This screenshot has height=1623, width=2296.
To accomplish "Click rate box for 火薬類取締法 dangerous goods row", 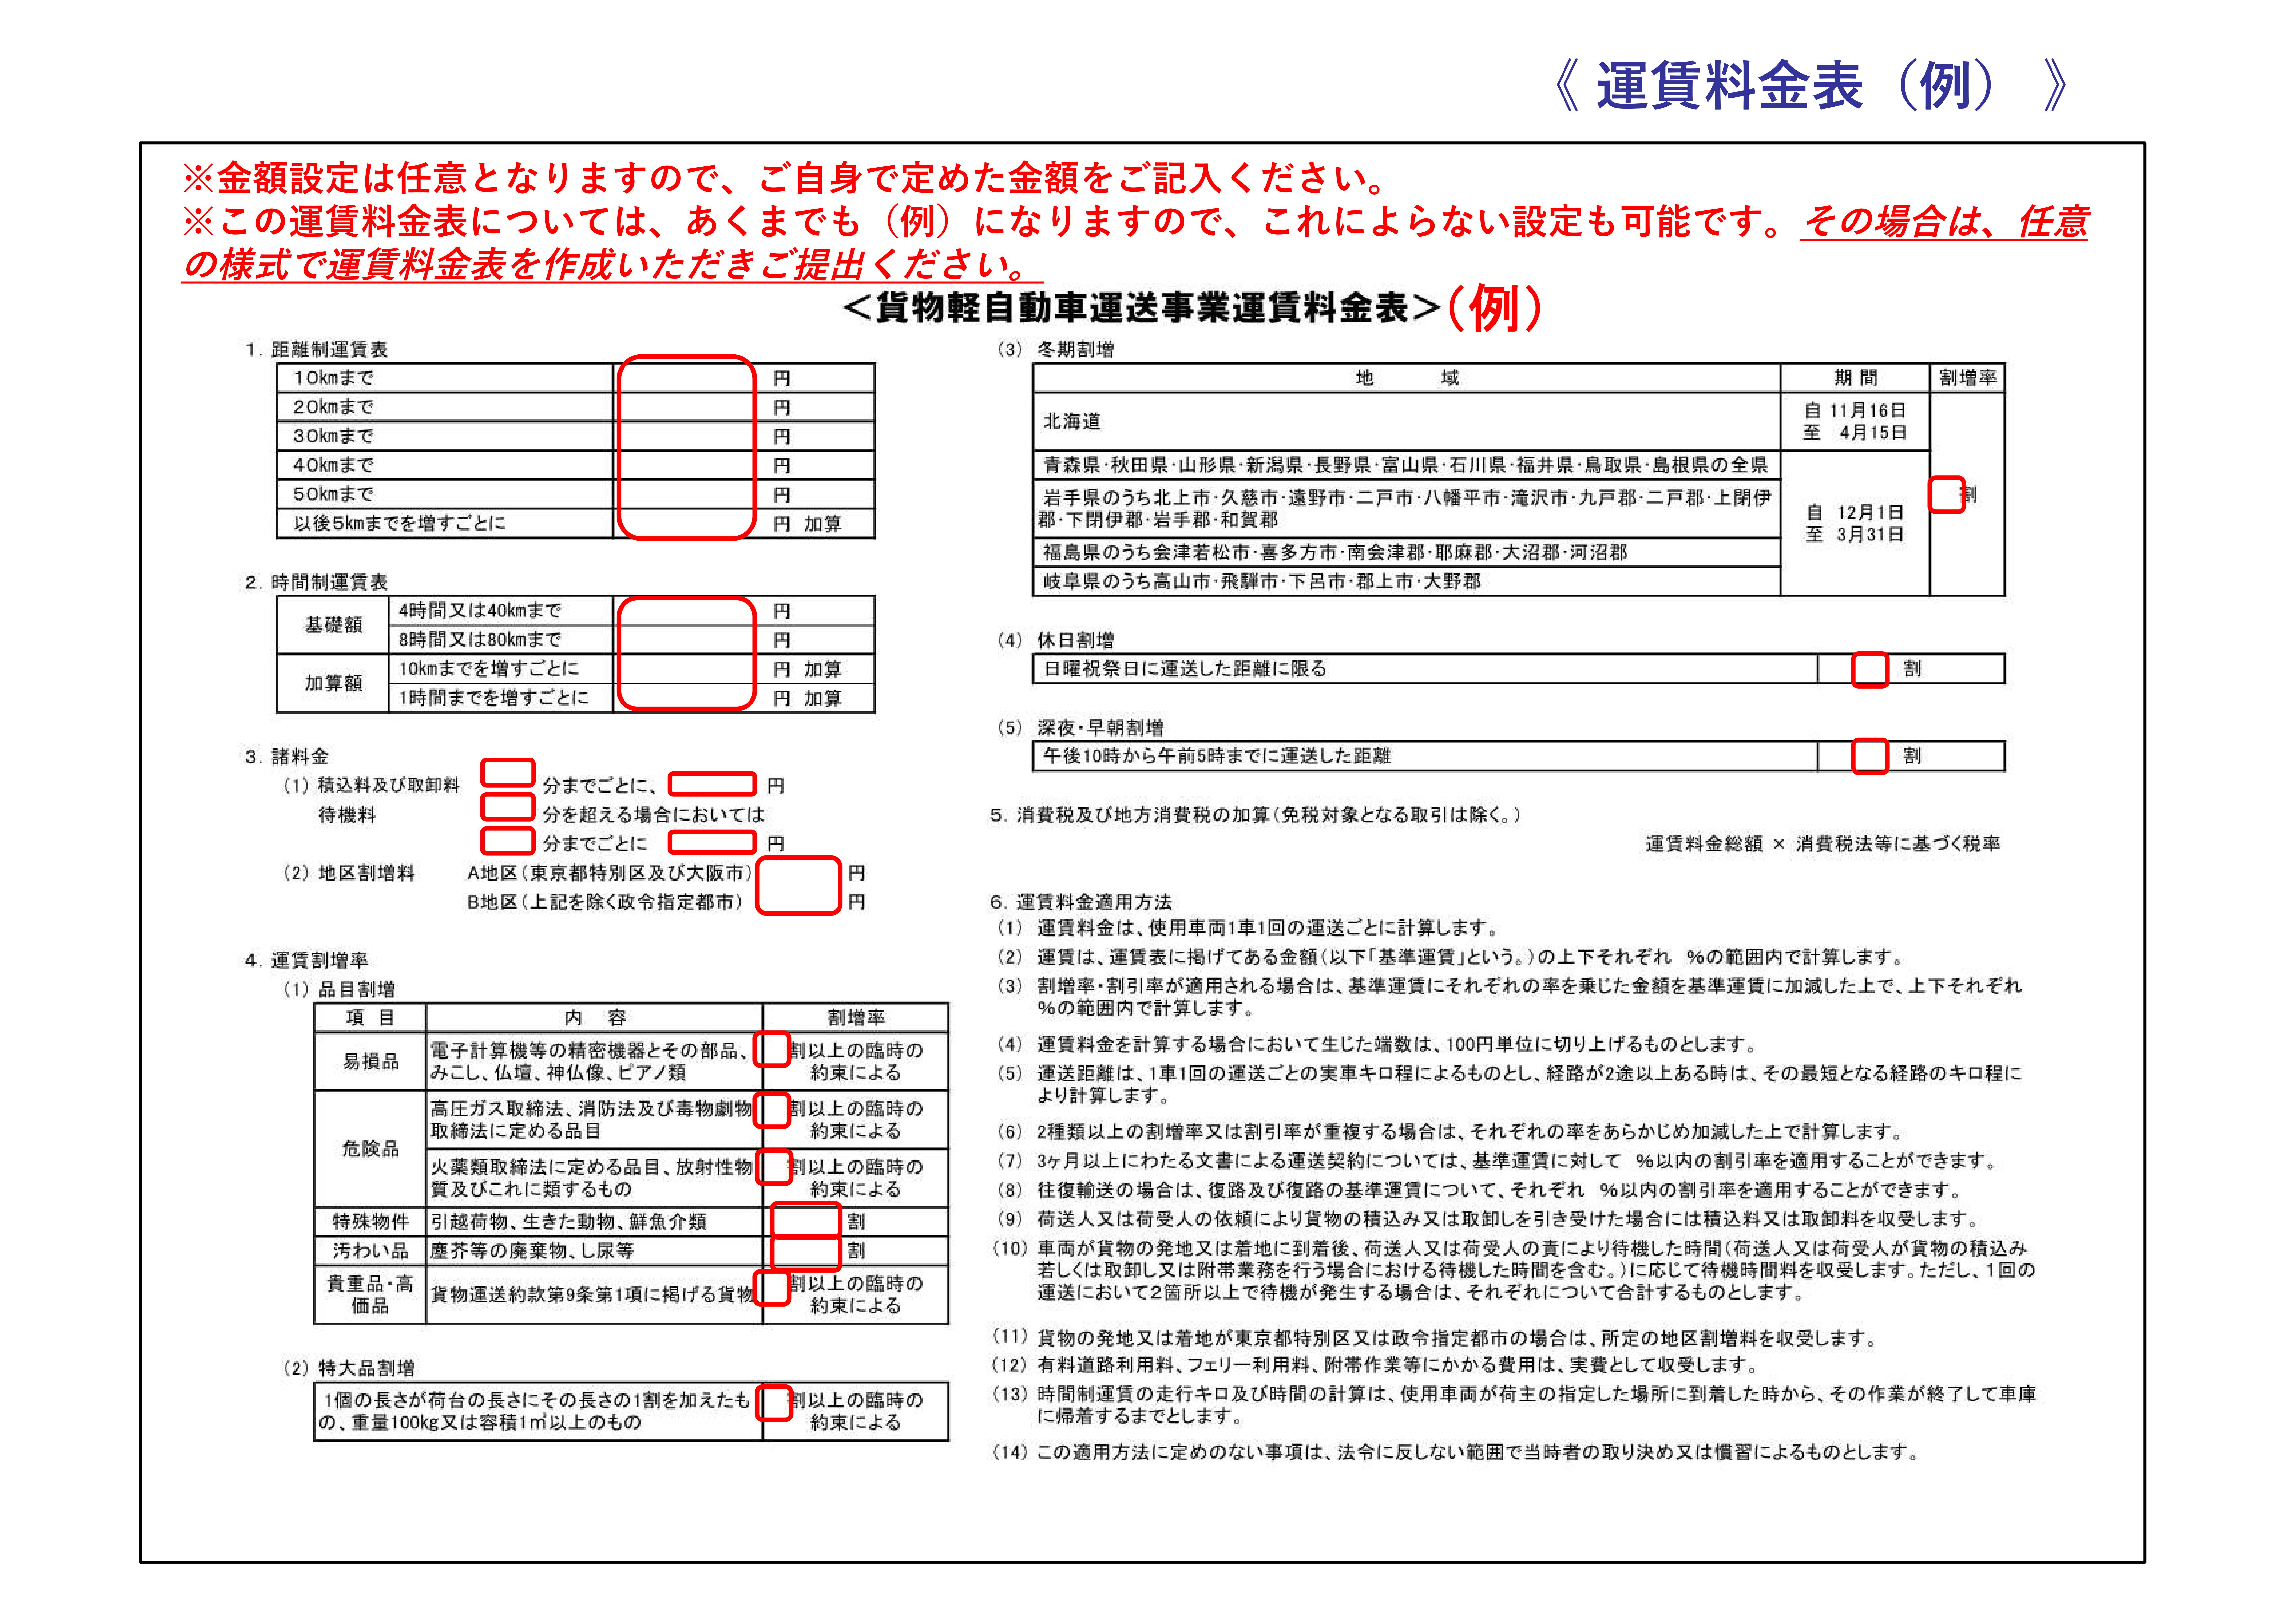I will click(x=773, y=1167).
